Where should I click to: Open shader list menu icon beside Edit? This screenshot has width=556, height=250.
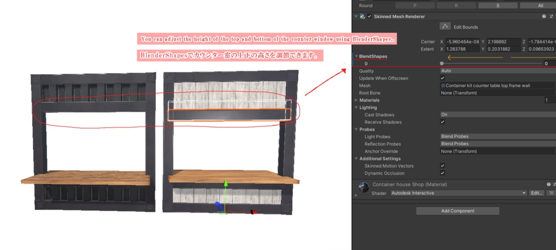551,193
